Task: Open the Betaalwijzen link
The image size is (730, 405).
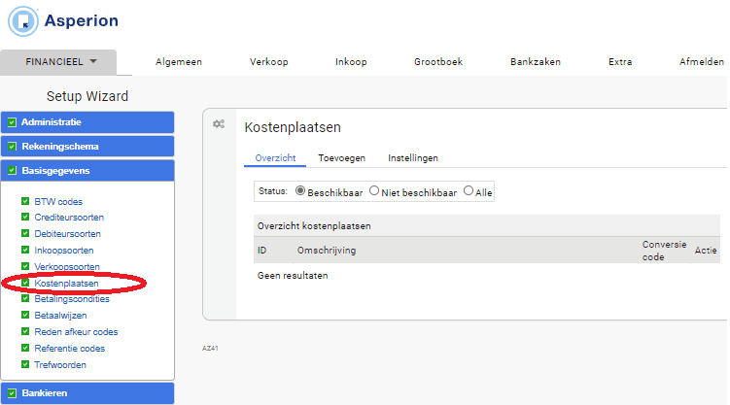Action: [60, 316]
